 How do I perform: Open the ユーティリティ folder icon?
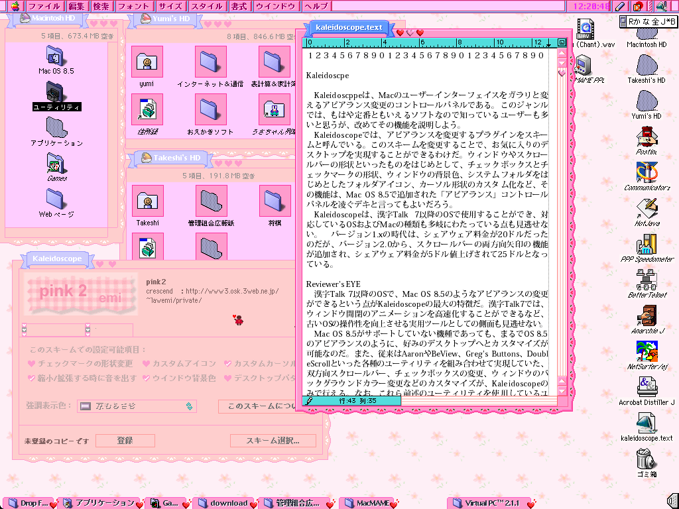click(x=55, y=91)
